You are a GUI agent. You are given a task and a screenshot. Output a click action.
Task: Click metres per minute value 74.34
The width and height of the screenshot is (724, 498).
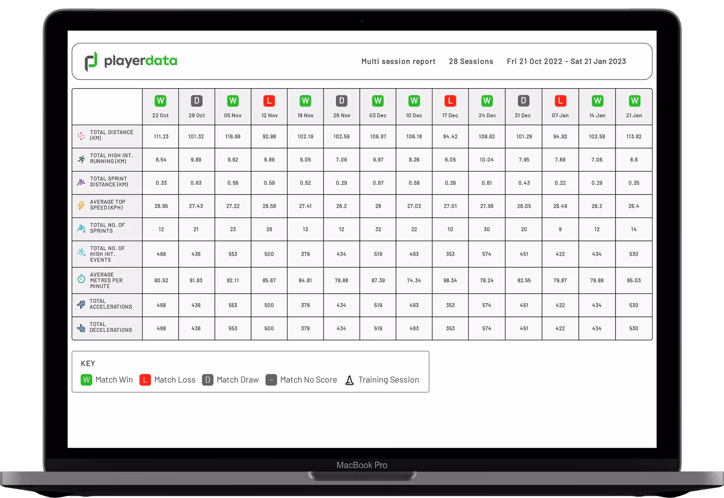coord(414,281)
